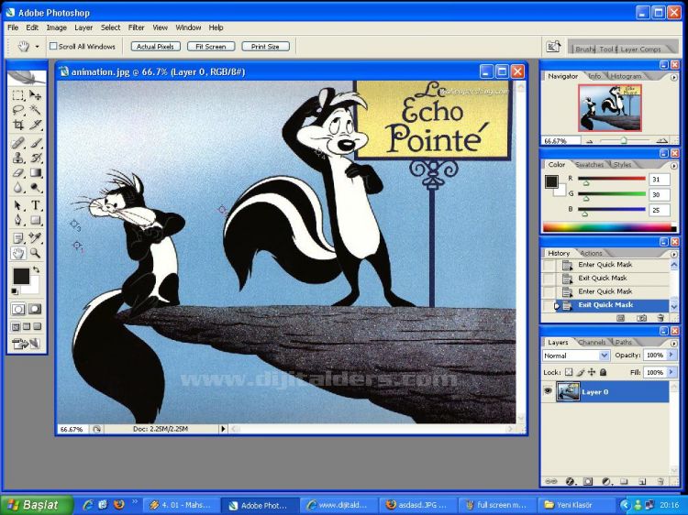This screenshot has height=515, width=688.
Task: Switch to Standard Screen Mode
Action: click(x=16, y=326)
